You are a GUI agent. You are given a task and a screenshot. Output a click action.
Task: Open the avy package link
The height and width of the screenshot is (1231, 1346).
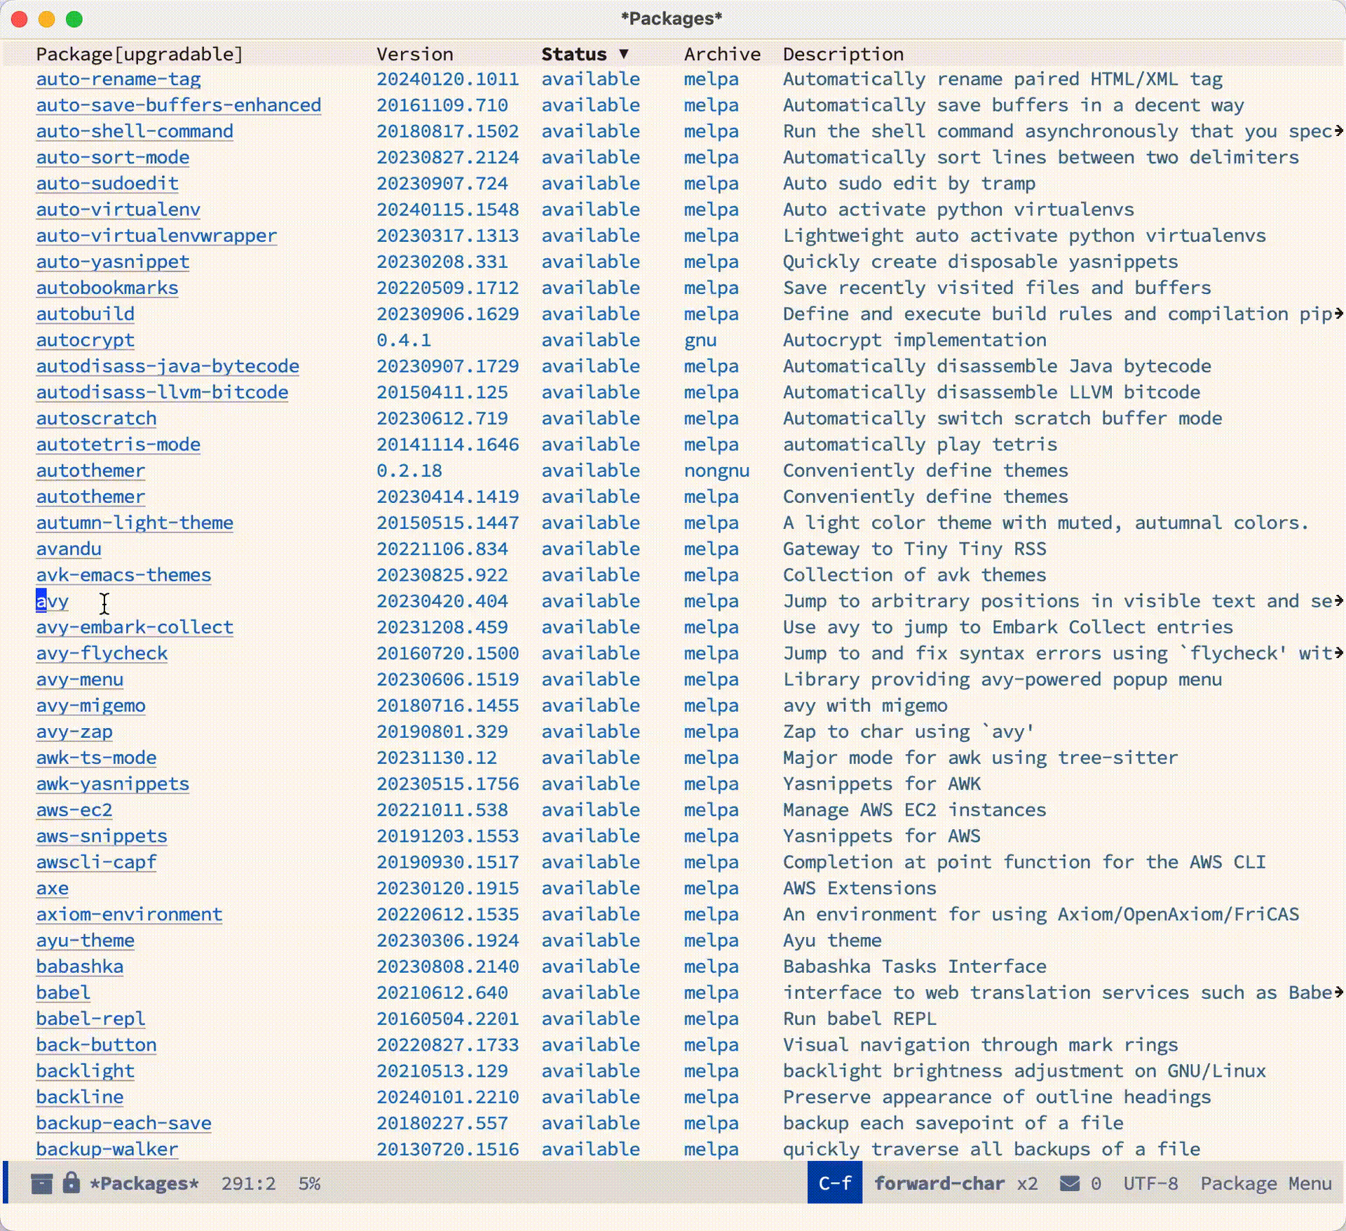(x=53, y=601)
